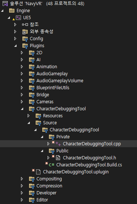Image resolution: width=137 pixels, height=204 pixels.
Task: Select the CharacterDebuggingTool.h file name
Action: (89, 158)
